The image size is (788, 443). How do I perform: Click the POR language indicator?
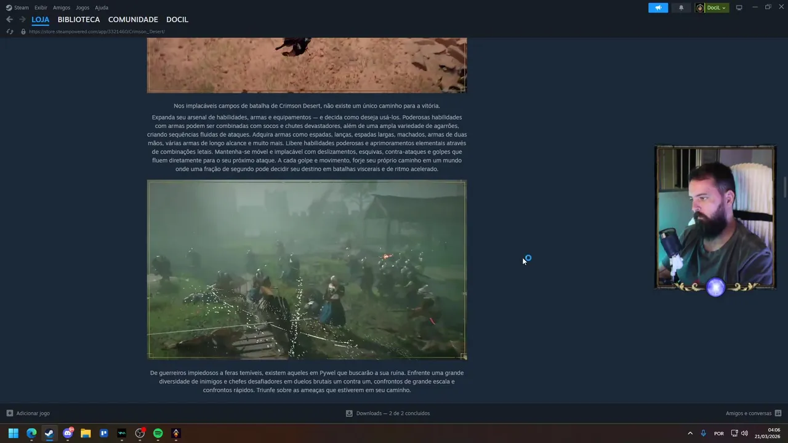[x=718, y=433]
